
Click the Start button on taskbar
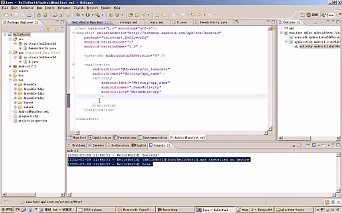click(7, 209)
